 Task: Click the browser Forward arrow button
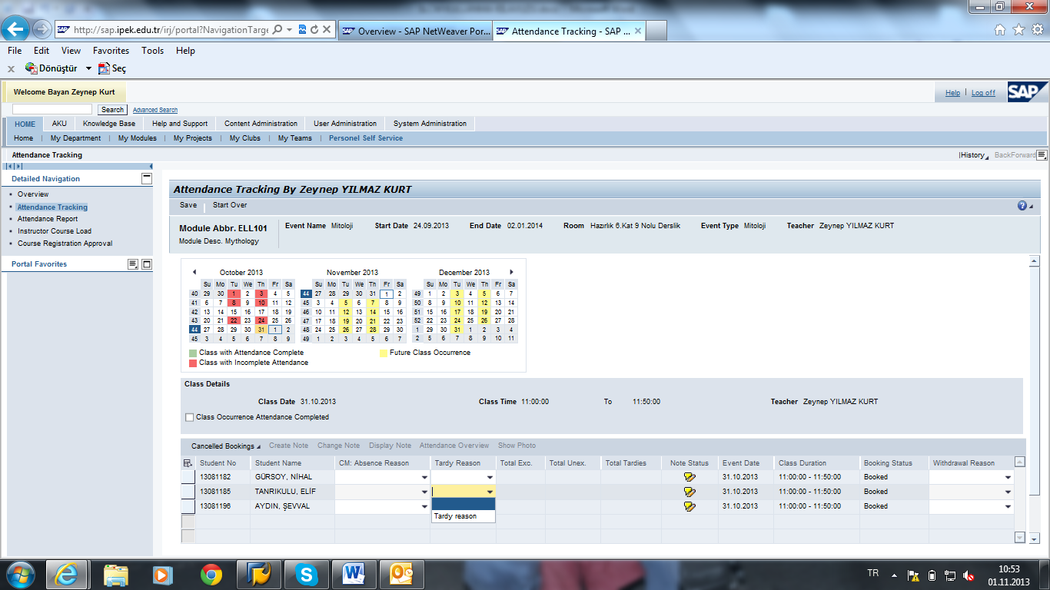pos(42,30)
